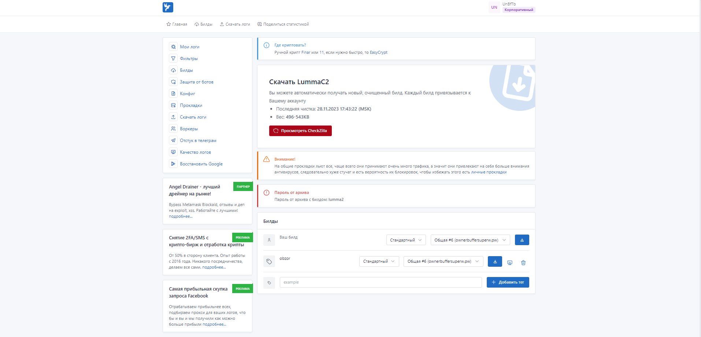Screen dimensions: 701x337
Task: Click the Просмотреть CheckZilla button
Action: point(300,131)
